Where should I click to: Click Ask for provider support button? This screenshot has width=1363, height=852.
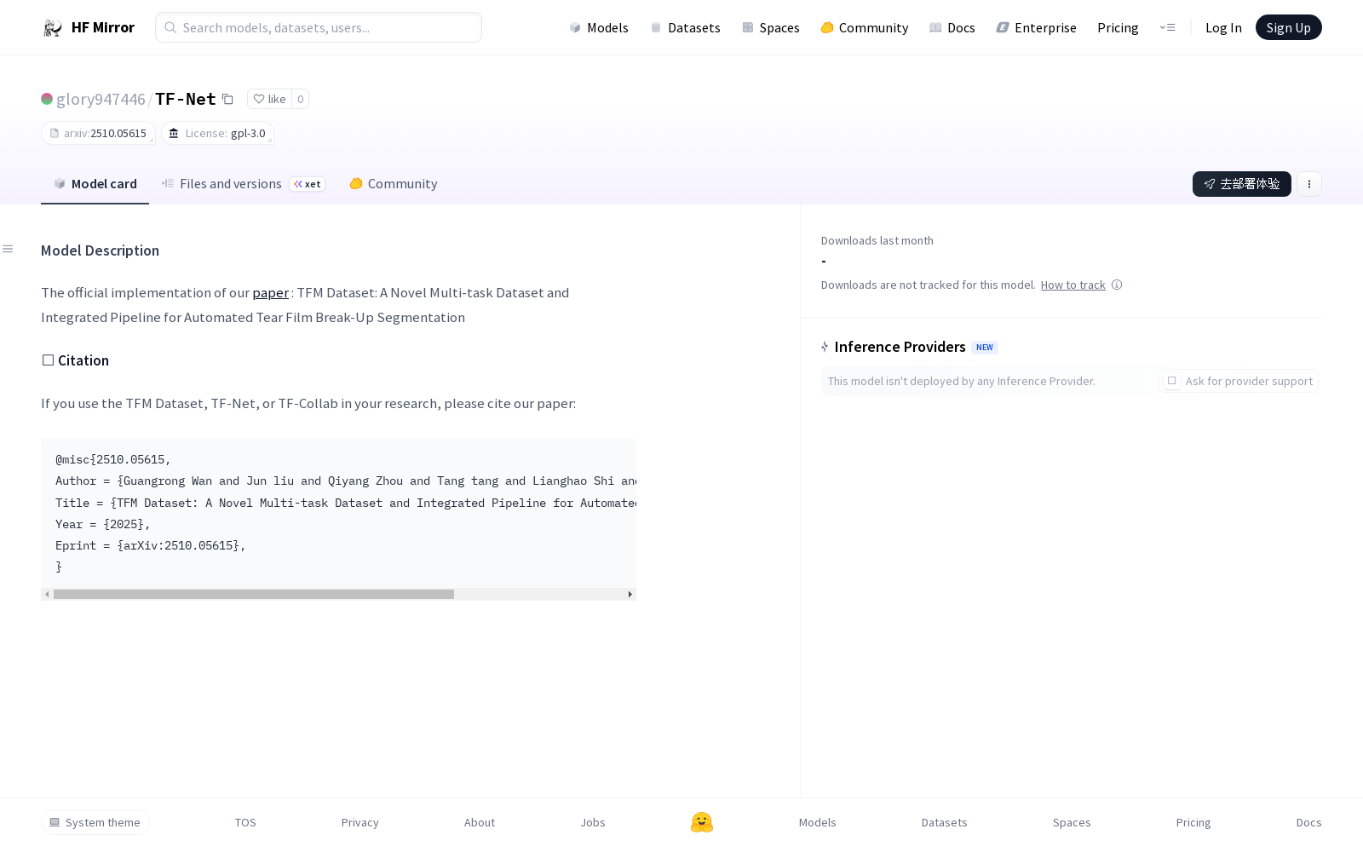[1239, 381]
